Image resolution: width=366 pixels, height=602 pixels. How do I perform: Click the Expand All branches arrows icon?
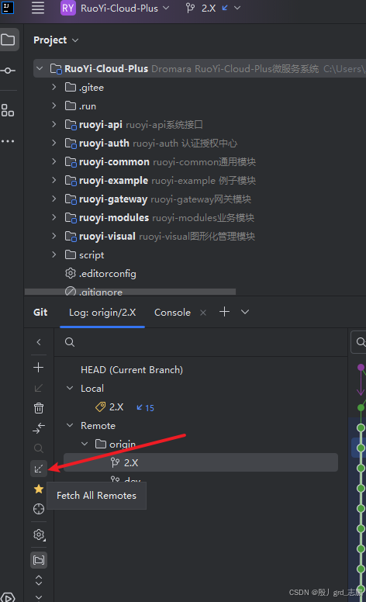(39, 580)
